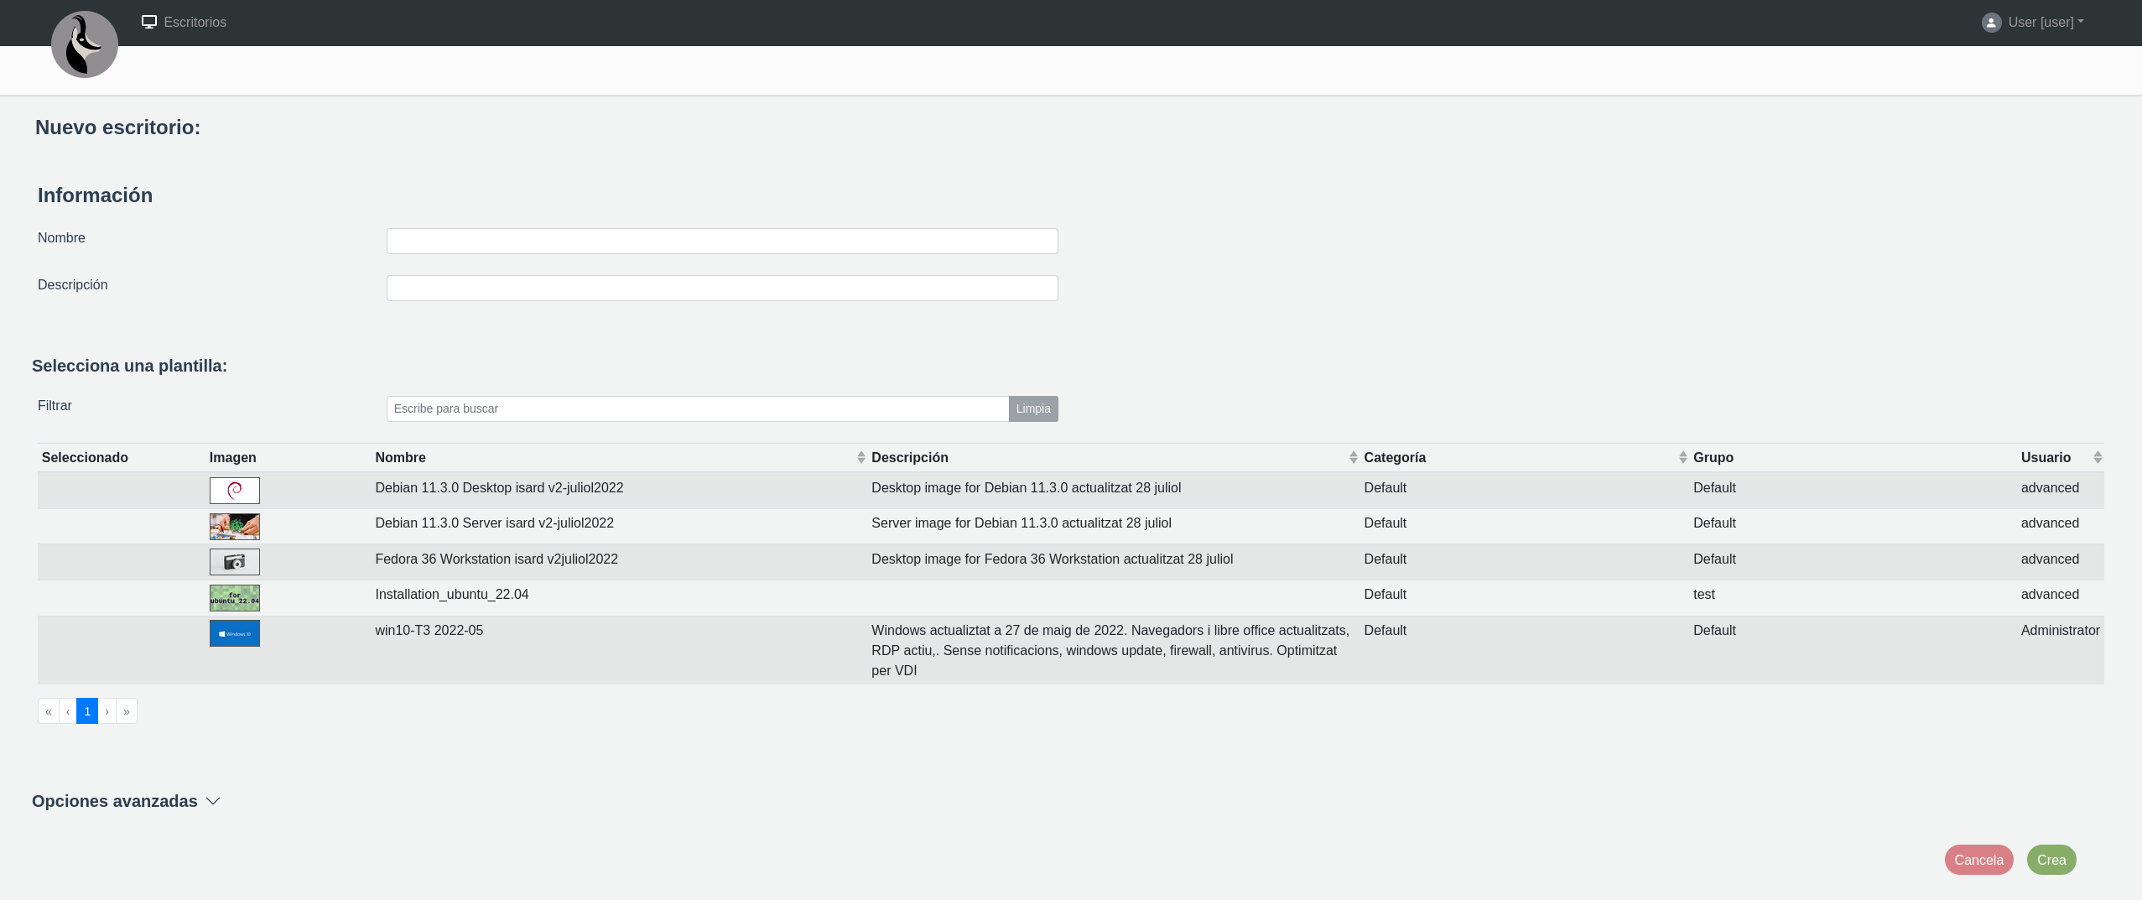Select the Debian Desktop template thumbnail
This screenshot has width=2142, height=900.
coord(235,491)
